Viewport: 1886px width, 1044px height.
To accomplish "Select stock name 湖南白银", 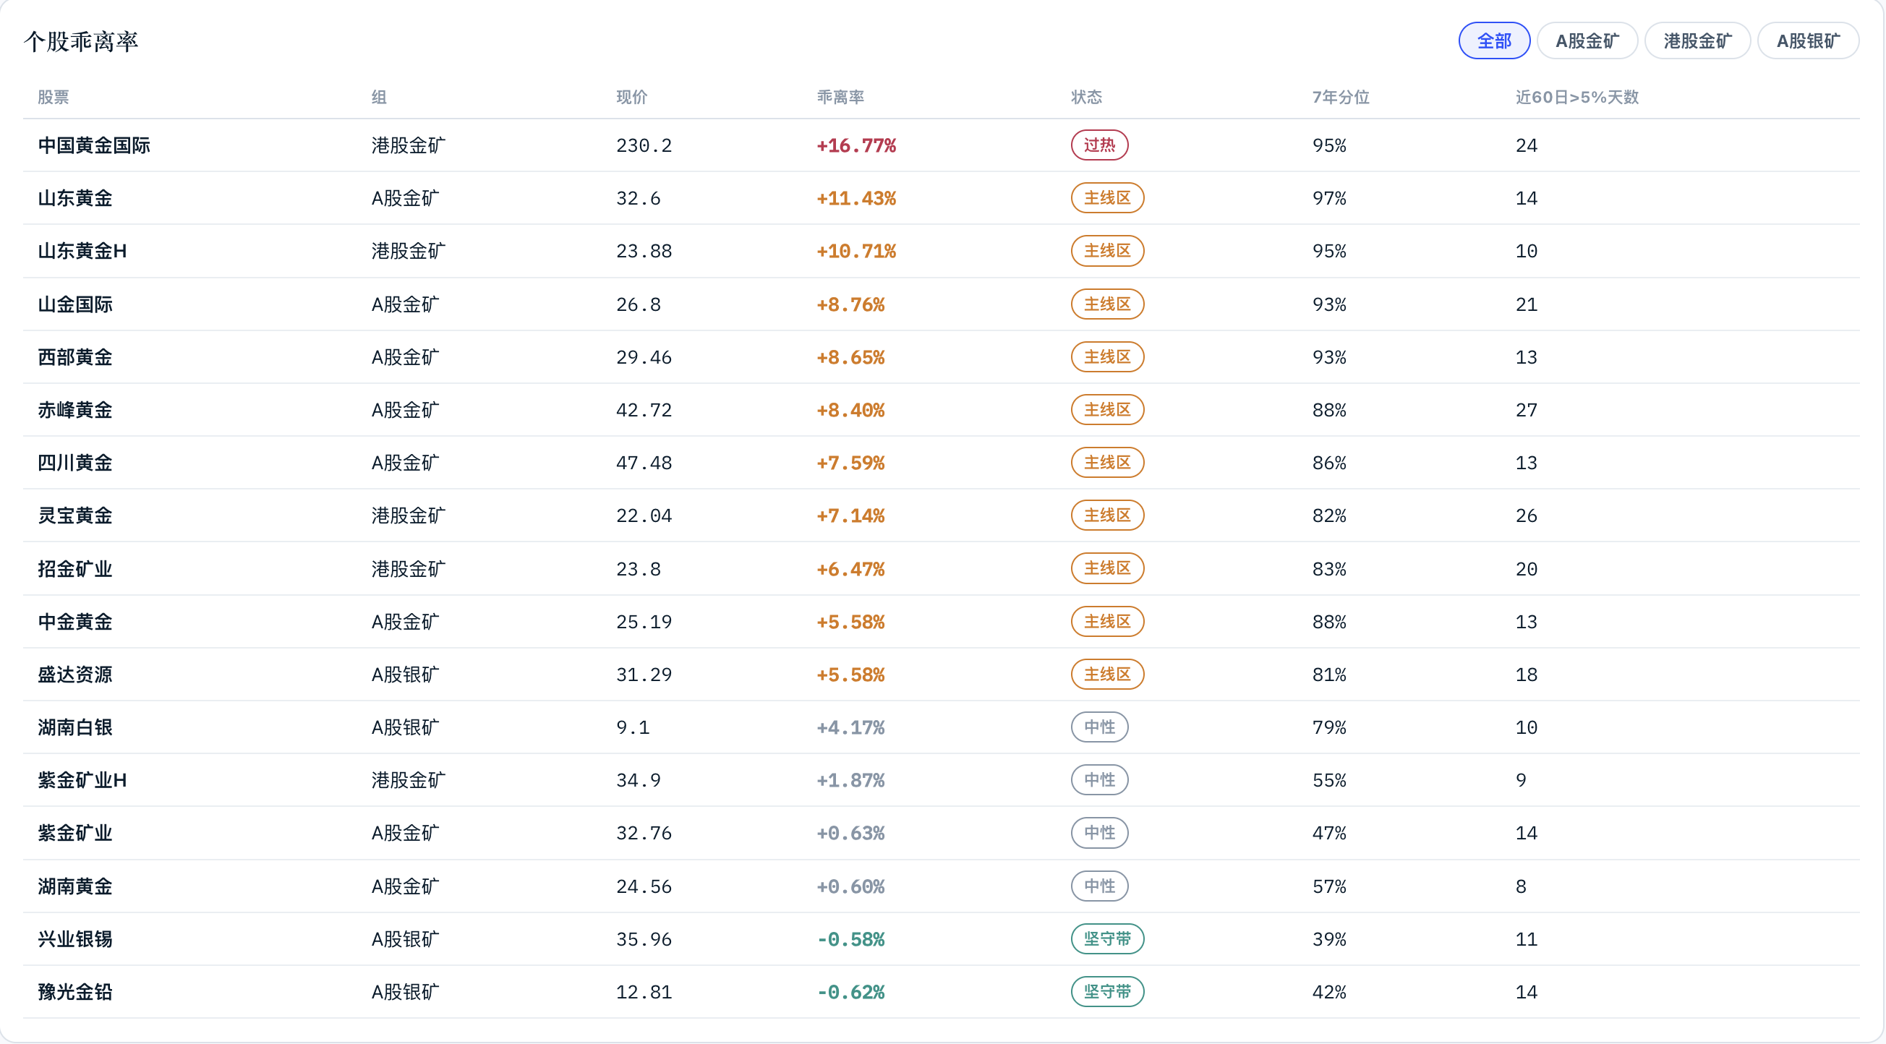I will click(74, 727).
